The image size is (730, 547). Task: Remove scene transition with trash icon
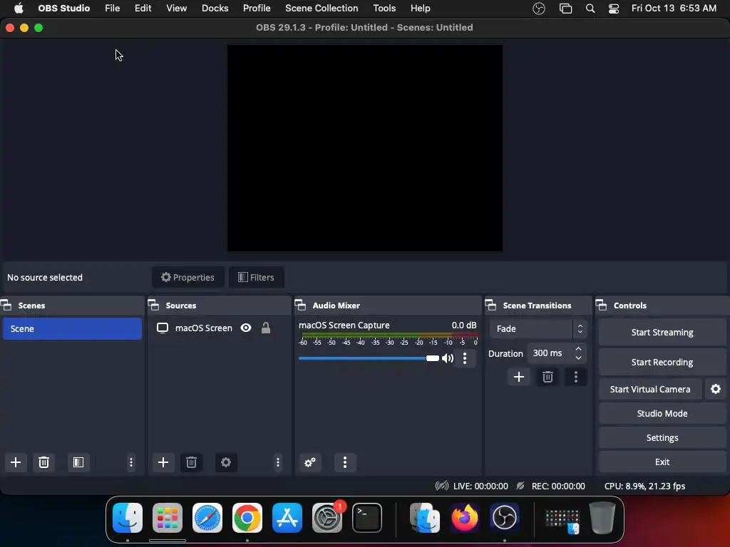click(x=547, y=377)
